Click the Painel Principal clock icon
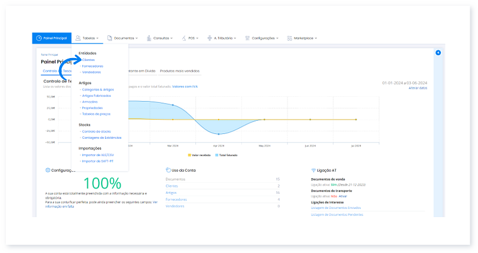Screen dimensions: 478x253 39,38
